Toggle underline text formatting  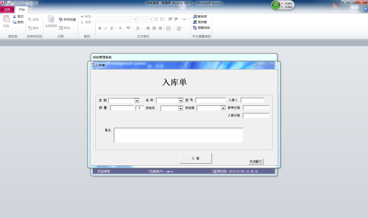coord(111,28)
